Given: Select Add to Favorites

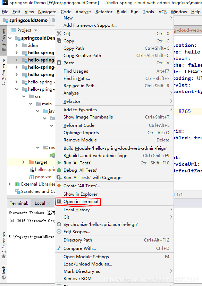Looking at the screenshot, I should click(x=114, y=109).
